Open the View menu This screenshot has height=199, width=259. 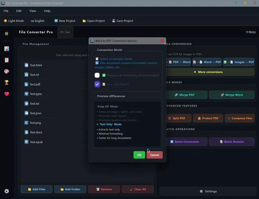point(33,11)
